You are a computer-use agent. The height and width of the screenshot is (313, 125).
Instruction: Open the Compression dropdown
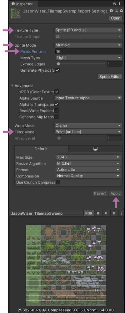pos(88,176)
